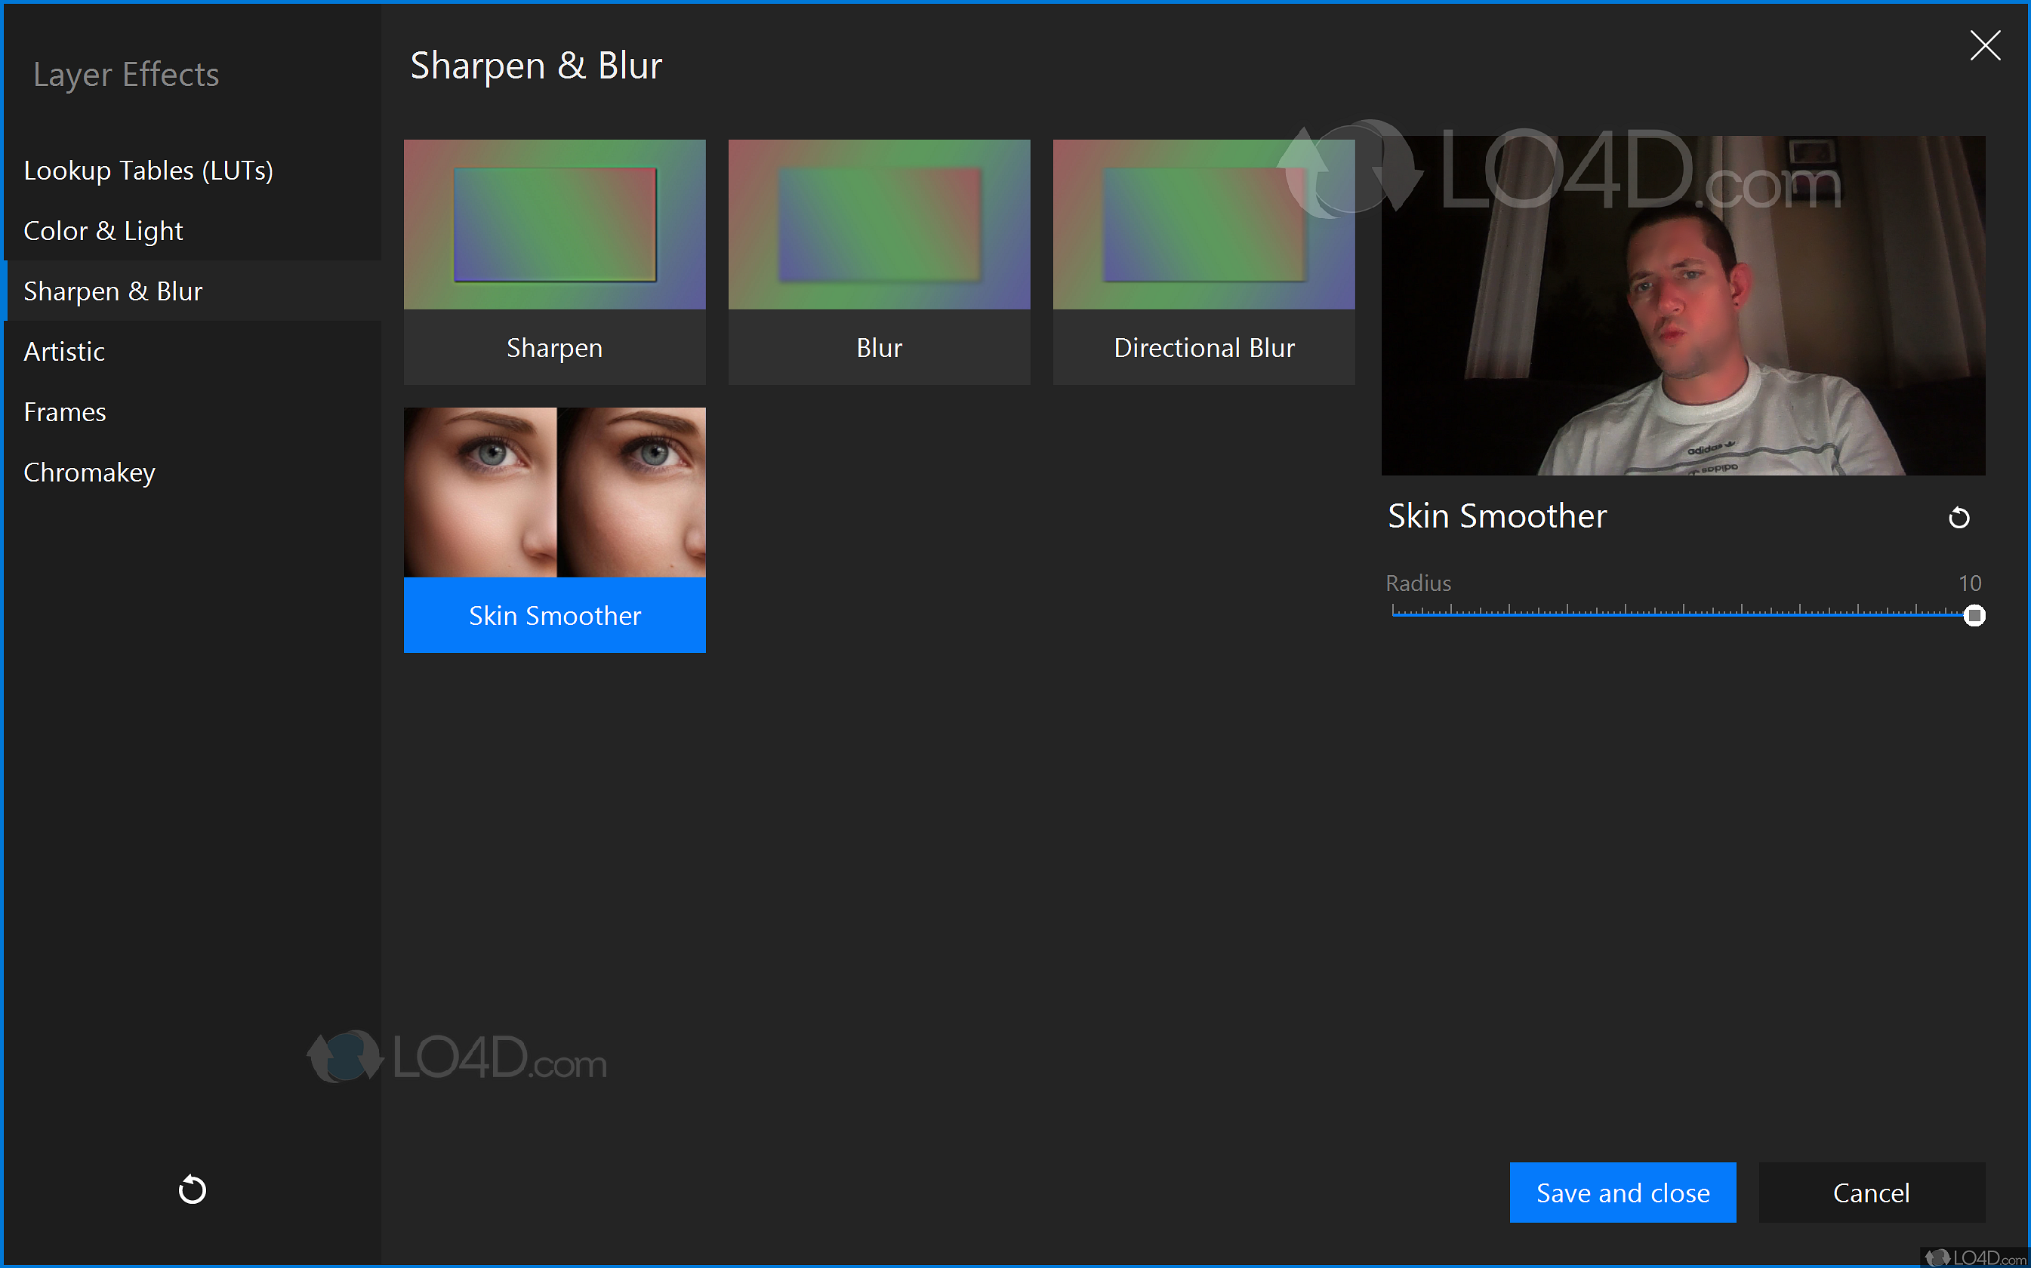Screen dimensions: 2031x1268
Task: Select the Skin Smoother face thumbnail
Action: pos(554,492)
